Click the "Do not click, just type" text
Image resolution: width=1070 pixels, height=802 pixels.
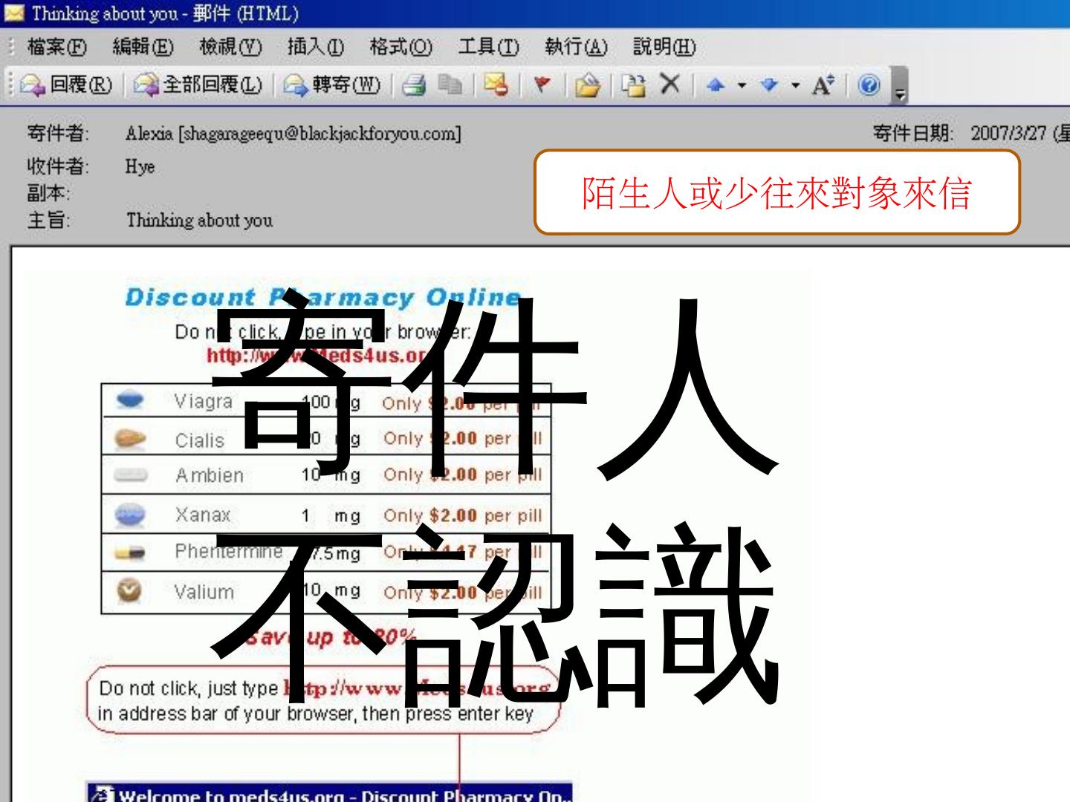coord(189,688)
